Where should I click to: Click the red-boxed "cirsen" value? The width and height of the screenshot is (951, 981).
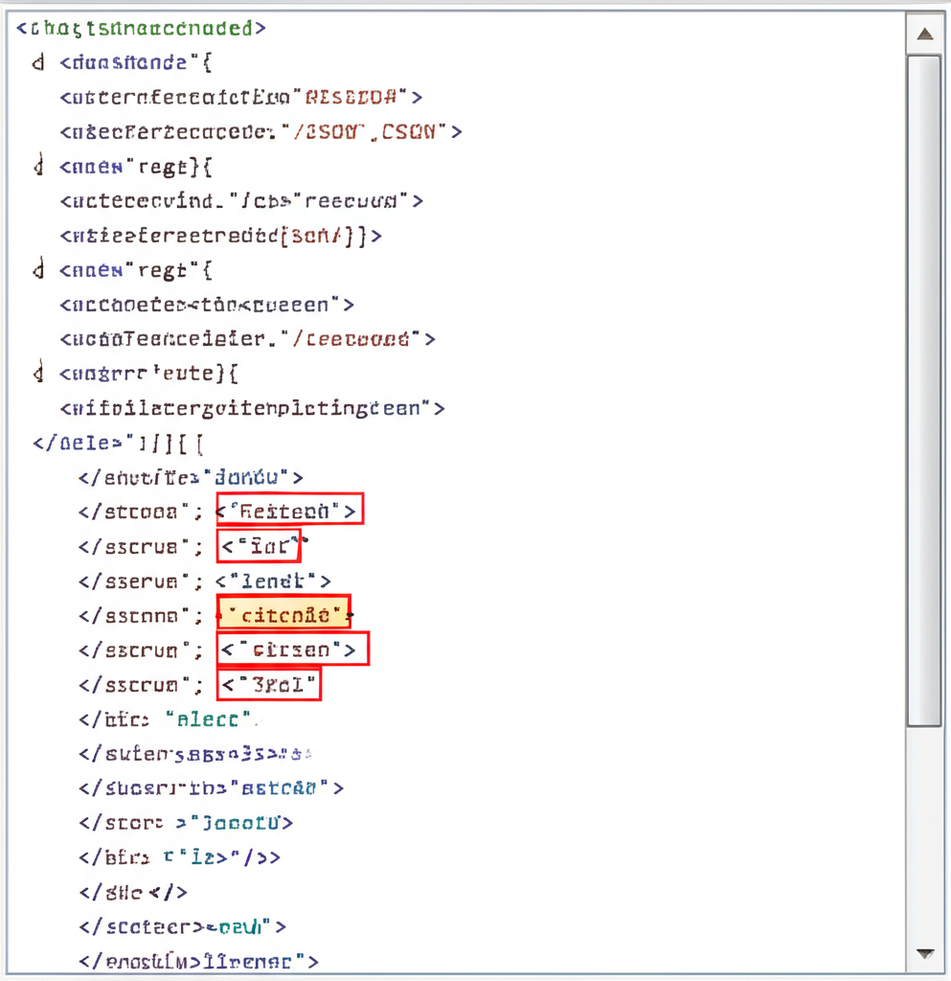tap(291, 650)
